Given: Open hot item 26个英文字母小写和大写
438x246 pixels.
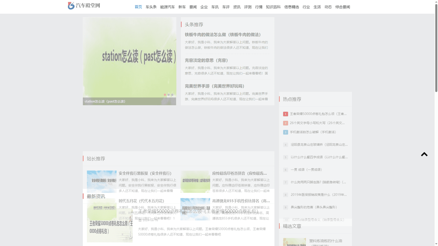Looking at the screenshot, I should point(317,123).
